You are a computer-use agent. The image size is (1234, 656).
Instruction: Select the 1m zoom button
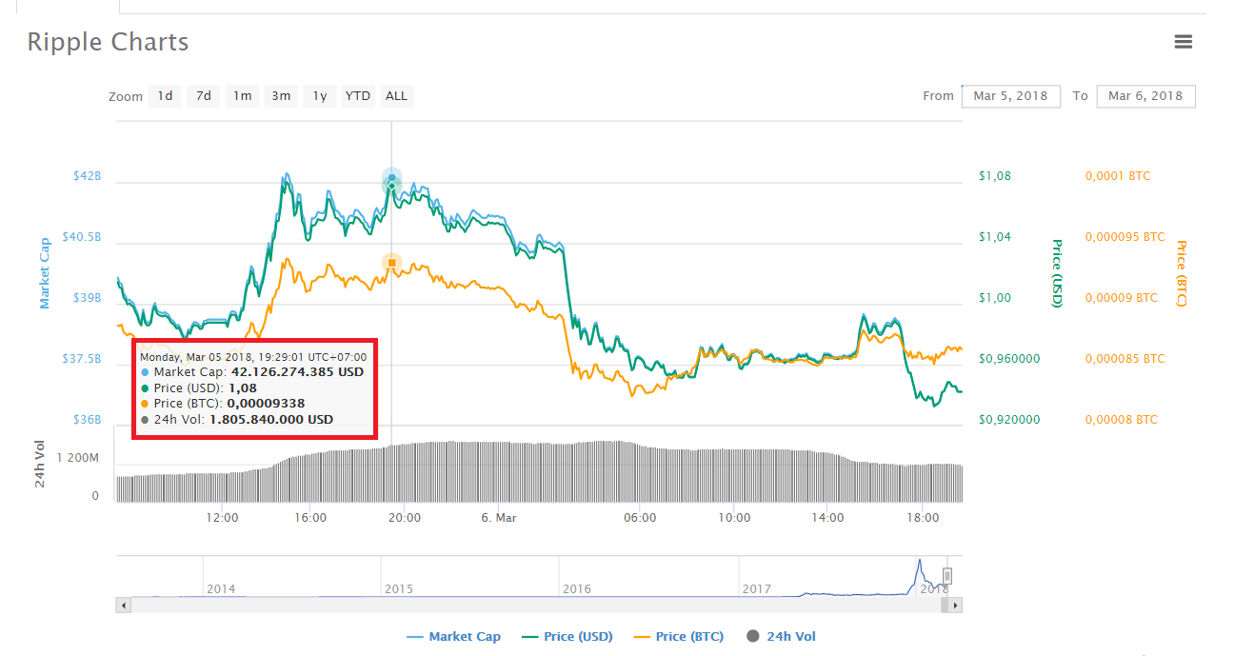point(243,95)
